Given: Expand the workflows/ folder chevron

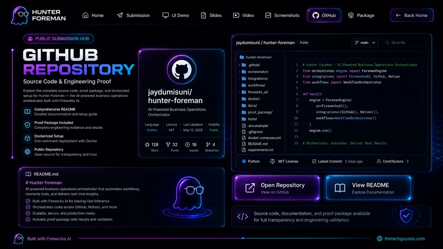Looking at the screenshot, I should (x=239, y=85).
